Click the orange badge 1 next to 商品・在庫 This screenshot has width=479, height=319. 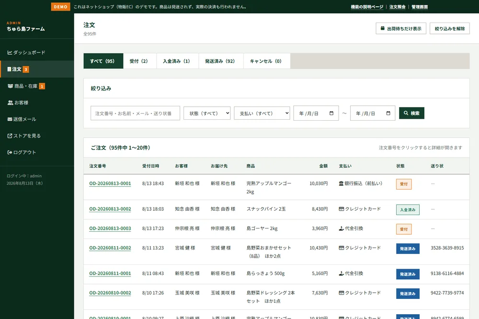tap(42, 86)
